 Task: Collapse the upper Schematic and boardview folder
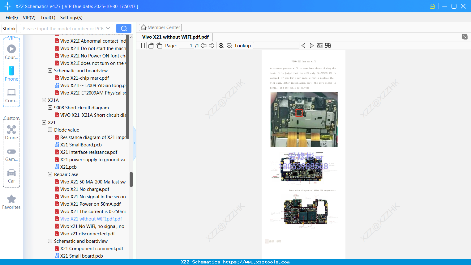50,71
